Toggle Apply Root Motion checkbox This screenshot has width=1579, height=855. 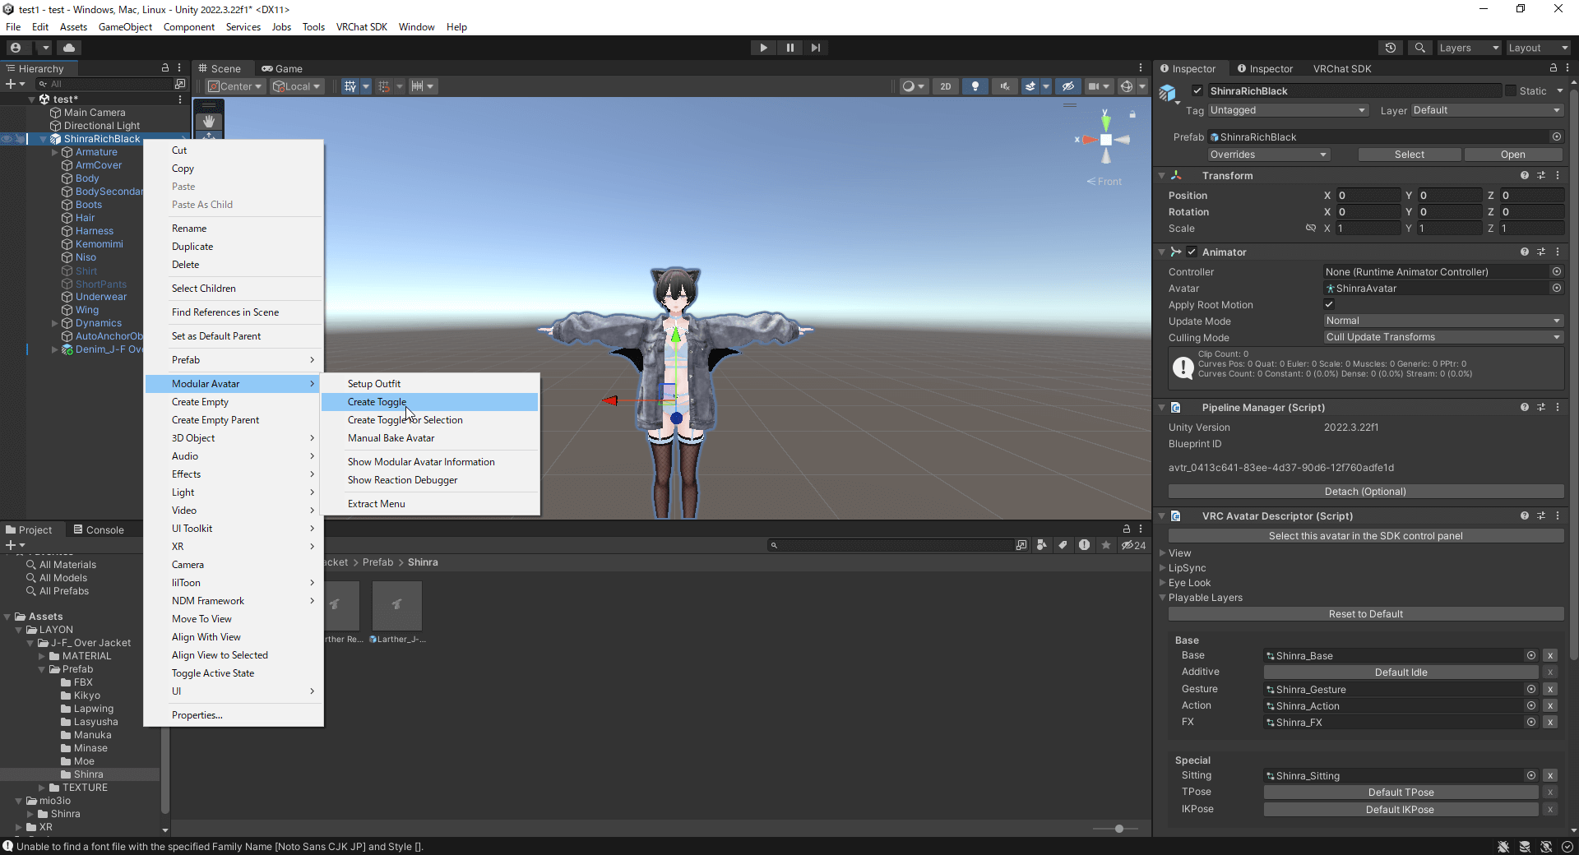click(x=1329, y=304)
